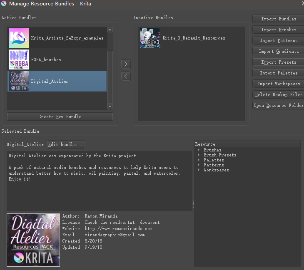Screen dimensions: 304x270
Task: Click the Palettes tree label
Action: coord(214,160)
